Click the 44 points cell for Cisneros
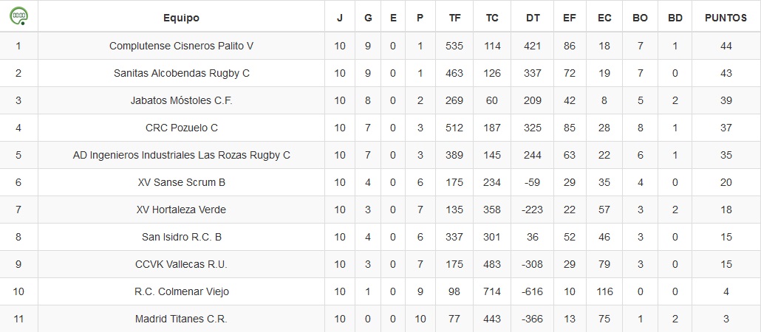This screenshot has height=332, width=761. point(726,46)
